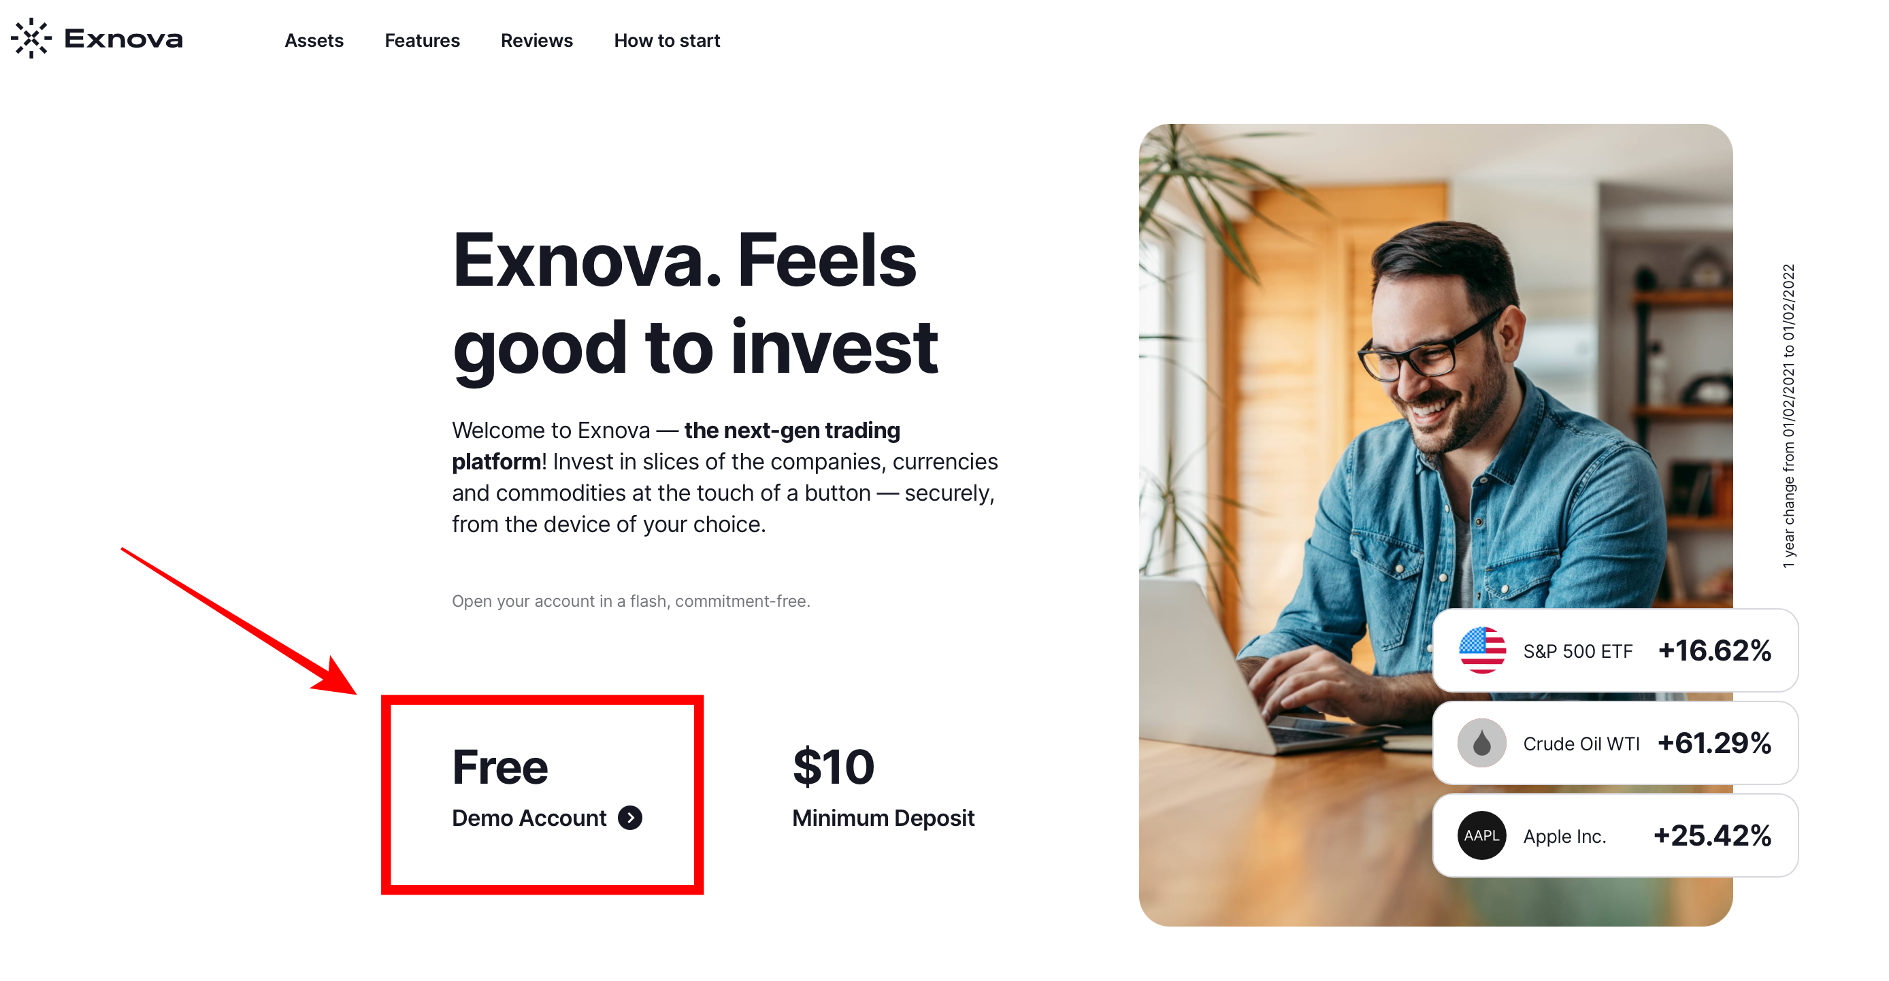Open the Assets navigation menu item

315,40
